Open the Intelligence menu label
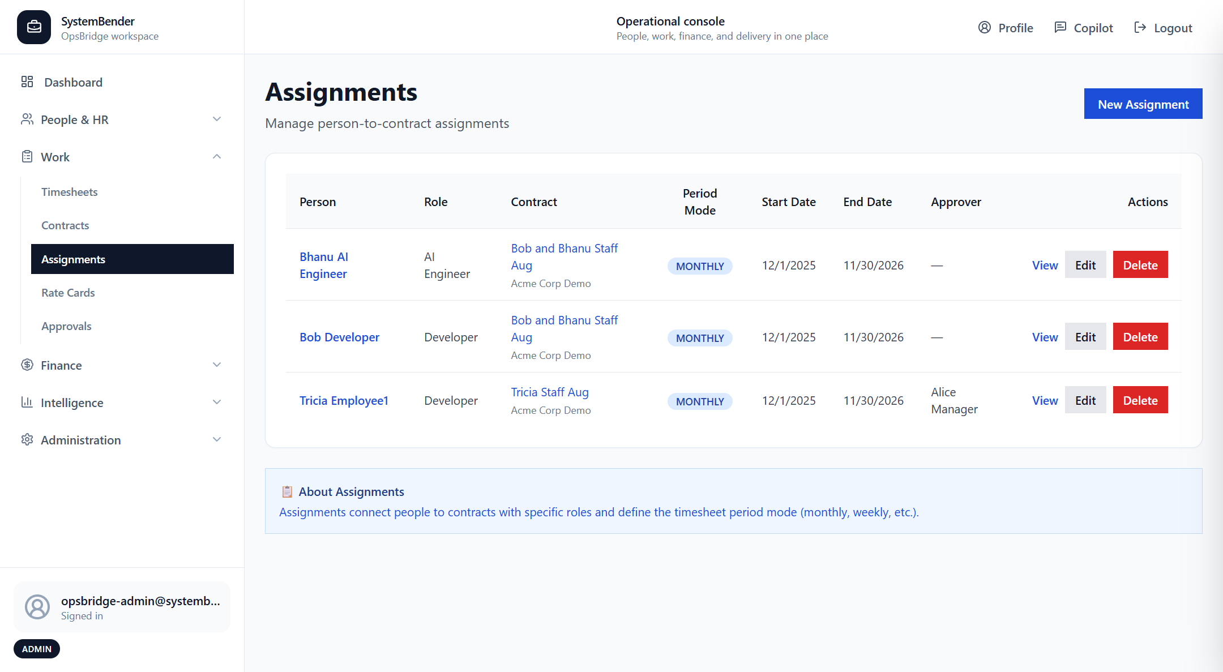Screen dimensions: 1223x672 [x=72, y=403]
